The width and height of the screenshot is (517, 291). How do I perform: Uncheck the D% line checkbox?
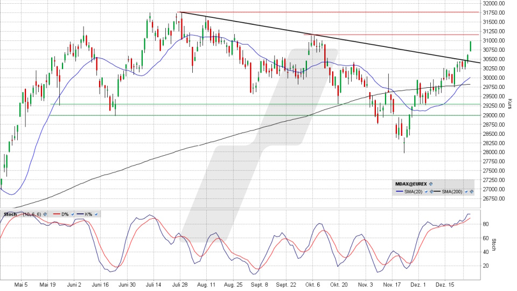[72, 214]
